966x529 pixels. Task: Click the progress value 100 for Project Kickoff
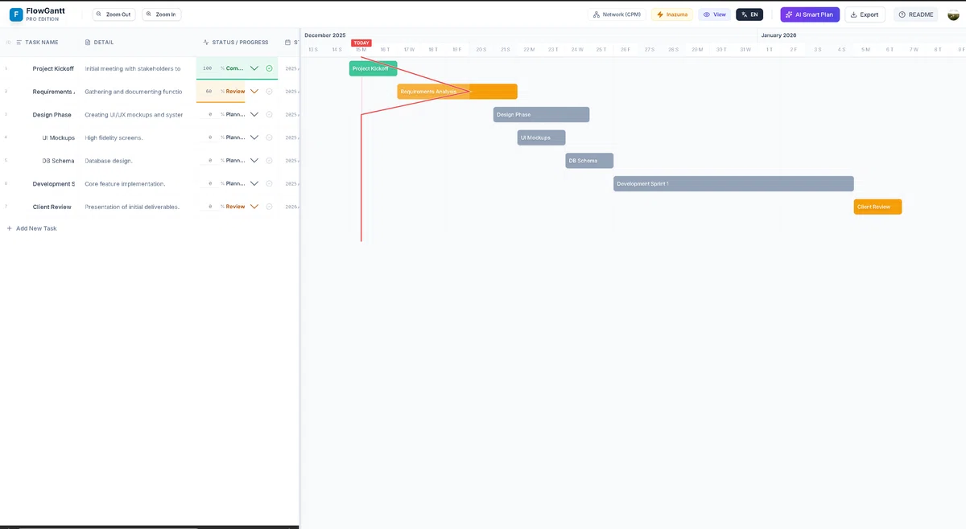(208, 68)
